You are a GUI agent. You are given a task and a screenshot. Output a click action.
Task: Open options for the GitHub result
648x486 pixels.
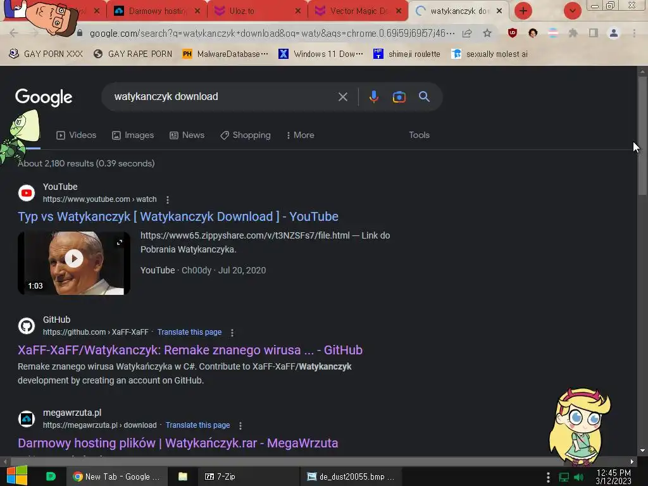(x=232, y=333)
